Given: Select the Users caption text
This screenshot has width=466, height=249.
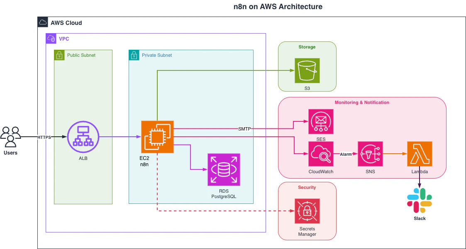Looking at the screenshot, I should point(10,153).
